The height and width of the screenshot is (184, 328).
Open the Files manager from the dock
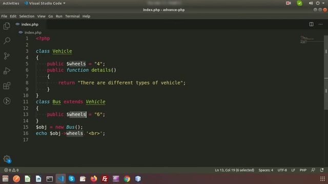pyautogui.click(x=6, y=179)
